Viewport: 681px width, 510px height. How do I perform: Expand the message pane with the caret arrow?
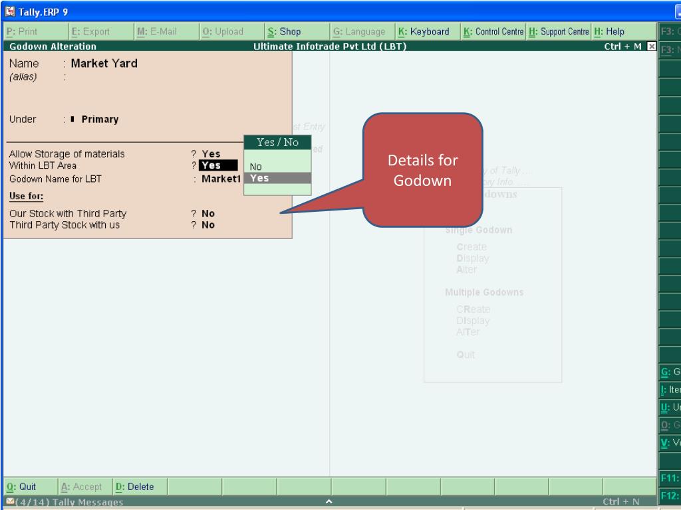[329, 501]
